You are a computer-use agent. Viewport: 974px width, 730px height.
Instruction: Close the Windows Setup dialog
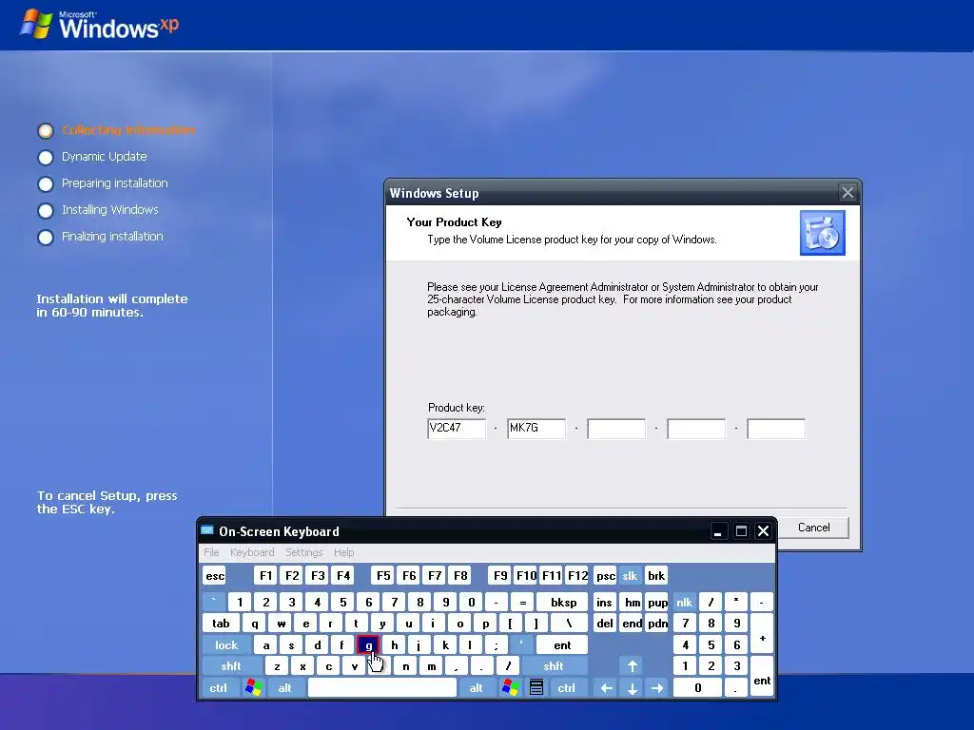point(847,192)
